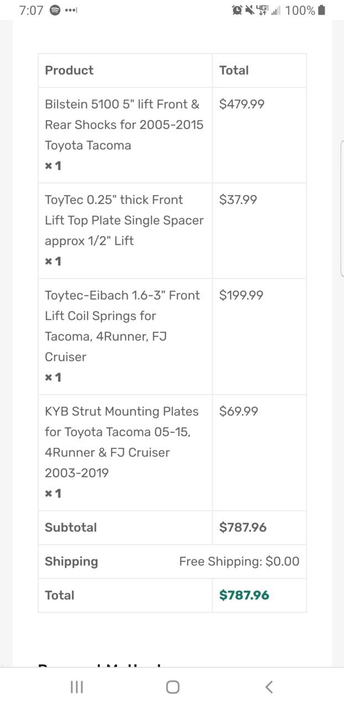Tap Toytec-Eibach Front Lift Coil Springs item

click(x=122, y=326)
